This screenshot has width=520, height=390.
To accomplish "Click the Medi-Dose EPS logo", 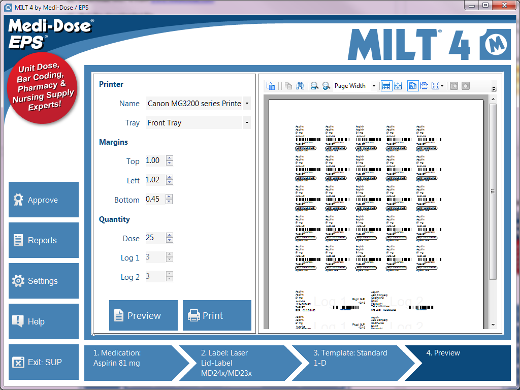I will coord(50,34).
